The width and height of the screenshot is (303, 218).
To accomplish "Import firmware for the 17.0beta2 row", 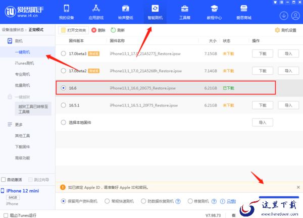I will tap(288, 71).
